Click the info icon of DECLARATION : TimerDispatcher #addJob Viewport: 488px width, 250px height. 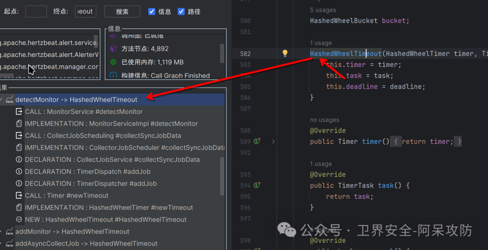click(x=19, y=184)
